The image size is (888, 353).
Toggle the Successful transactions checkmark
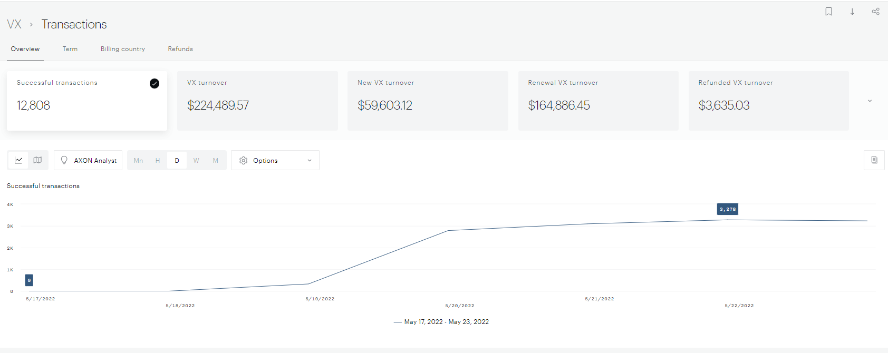tap(155, 83)
